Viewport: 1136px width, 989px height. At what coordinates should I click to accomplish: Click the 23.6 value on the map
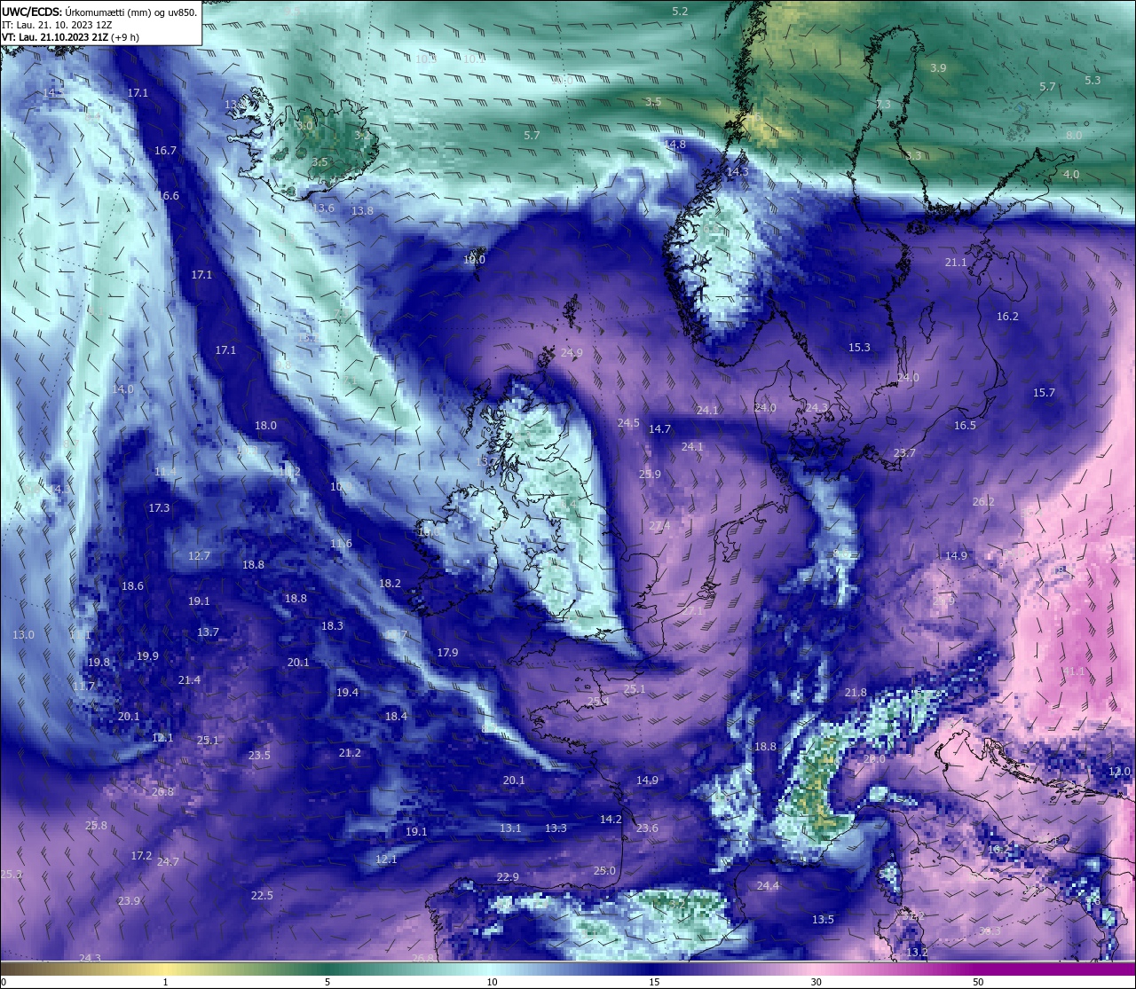648,828
